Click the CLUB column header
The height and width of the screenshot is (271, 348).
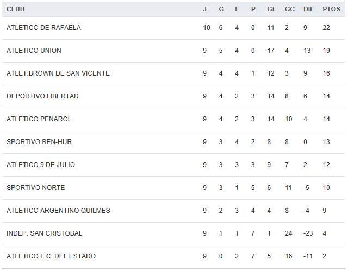click(x=16, y=9)
